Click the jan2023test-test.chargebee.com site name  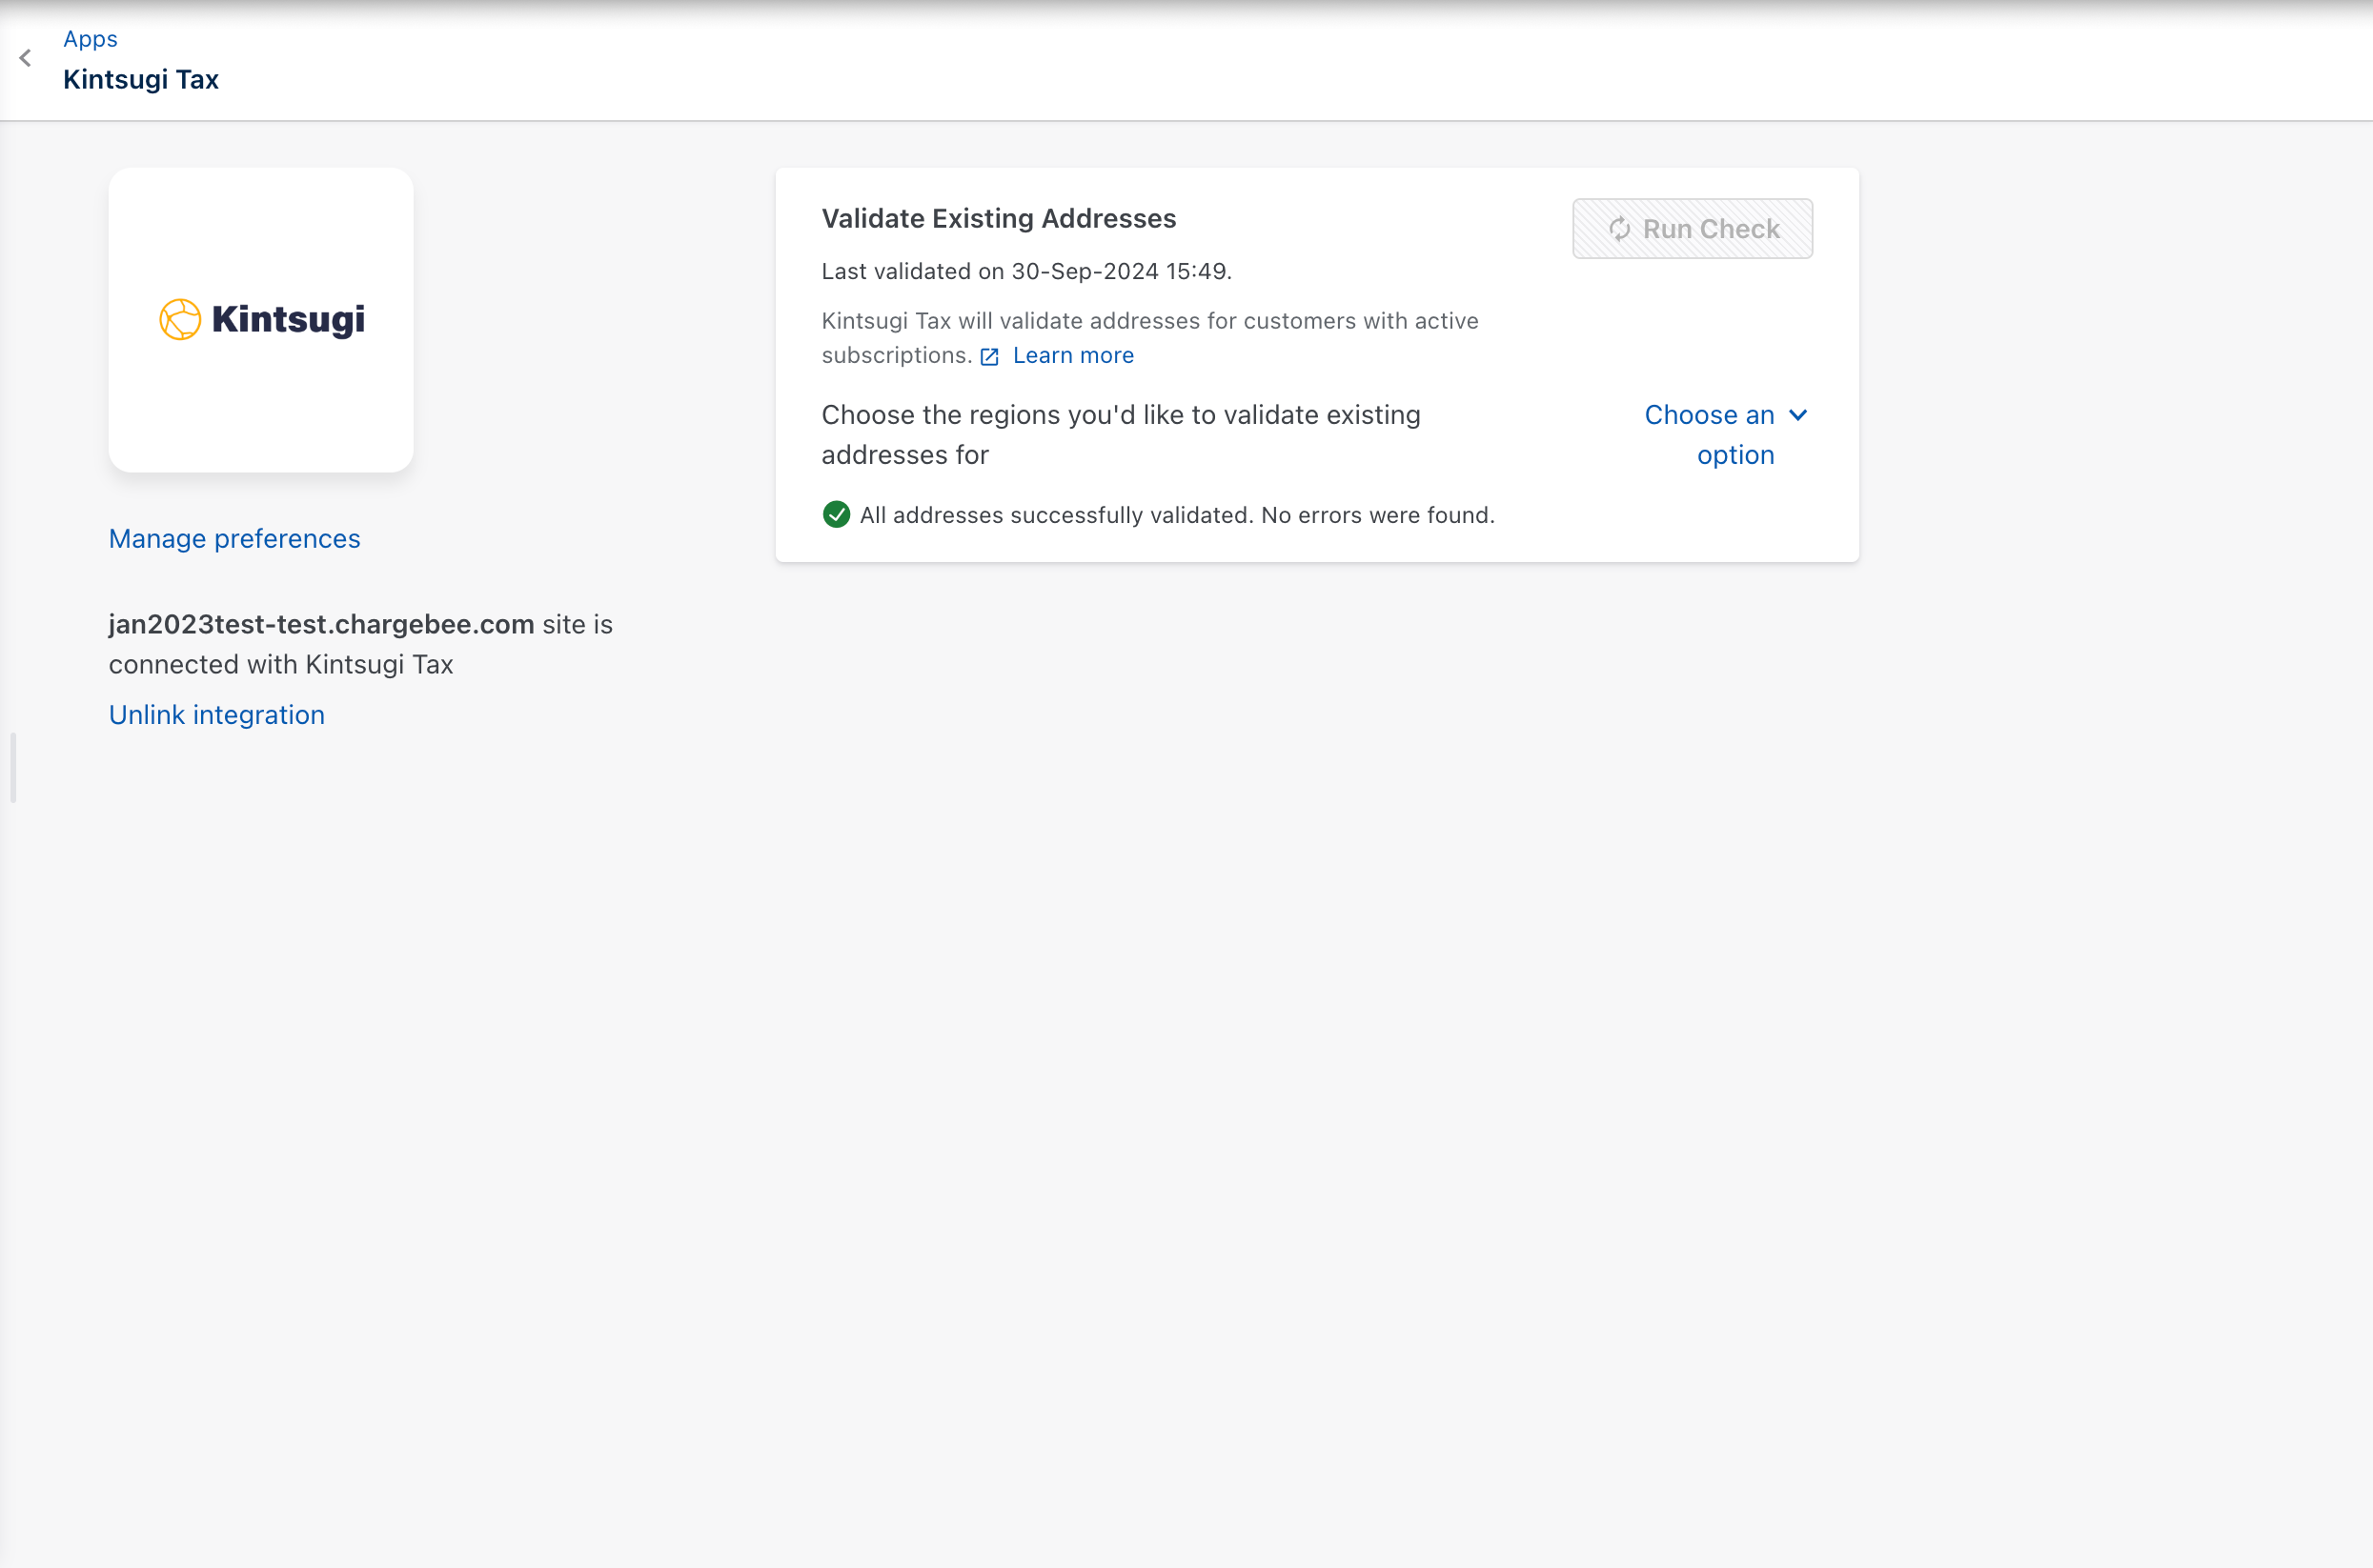[321, 625]
